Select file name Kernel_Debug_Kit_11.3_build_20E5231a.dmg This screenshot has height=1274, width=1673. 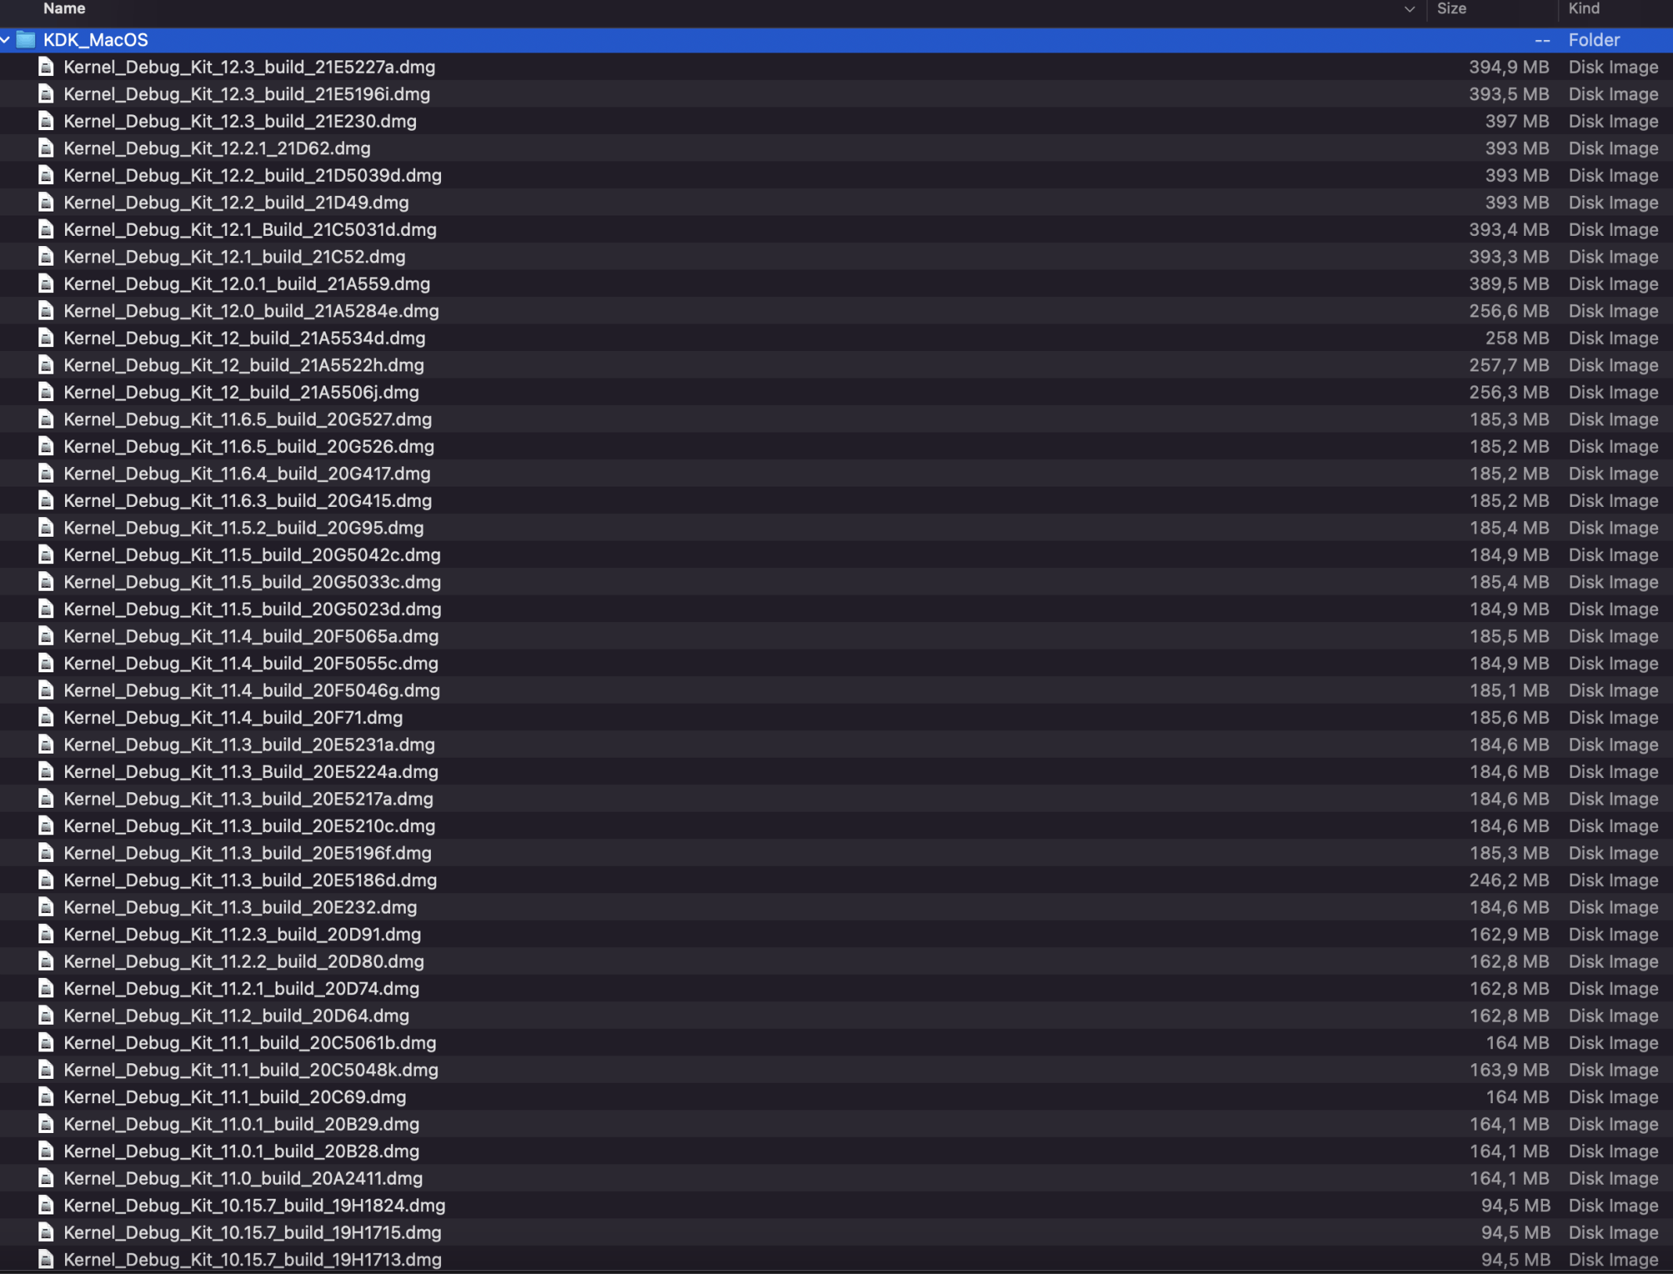(249, 745)
